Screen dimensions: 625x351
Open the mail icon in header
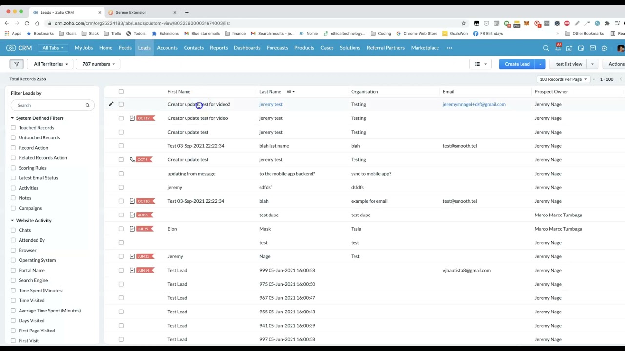pyautogui.click(x=593, y=48)
